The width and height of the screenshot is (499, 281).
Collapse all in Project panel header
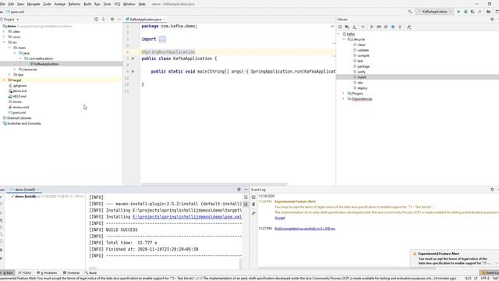click(104, 20)
